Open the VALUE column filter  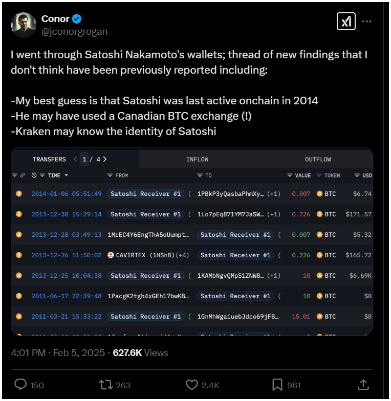click(x=290, y=175)
